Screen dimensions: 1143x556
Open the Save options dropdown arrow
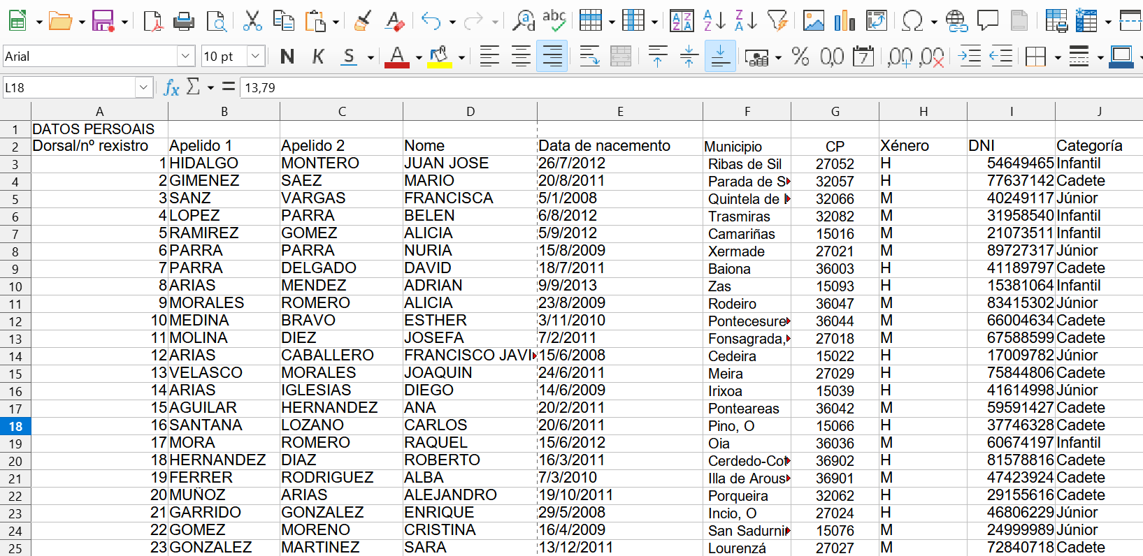click(x=124, y=22)
